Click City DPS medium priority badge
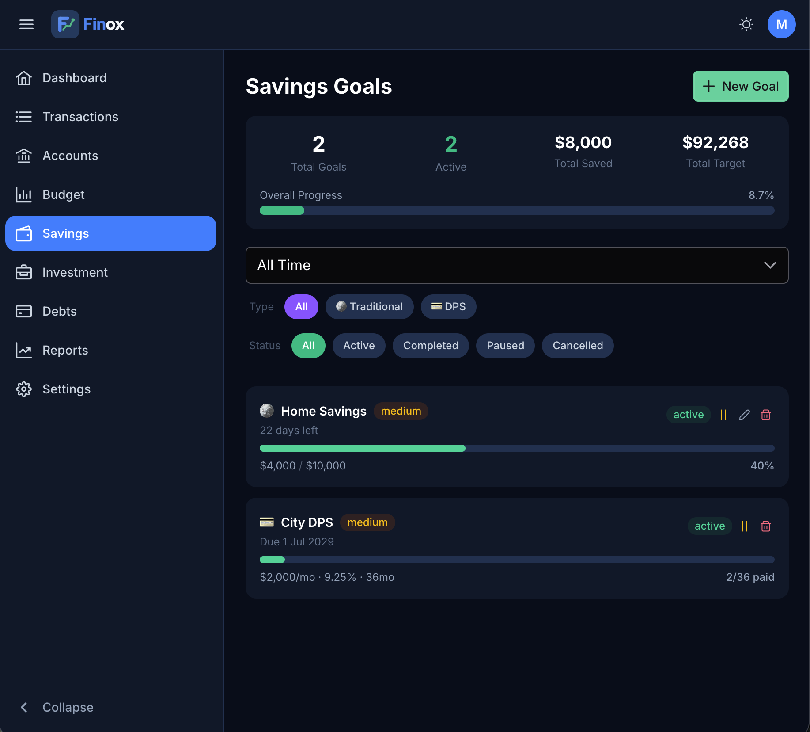 (x=367, y=522)
